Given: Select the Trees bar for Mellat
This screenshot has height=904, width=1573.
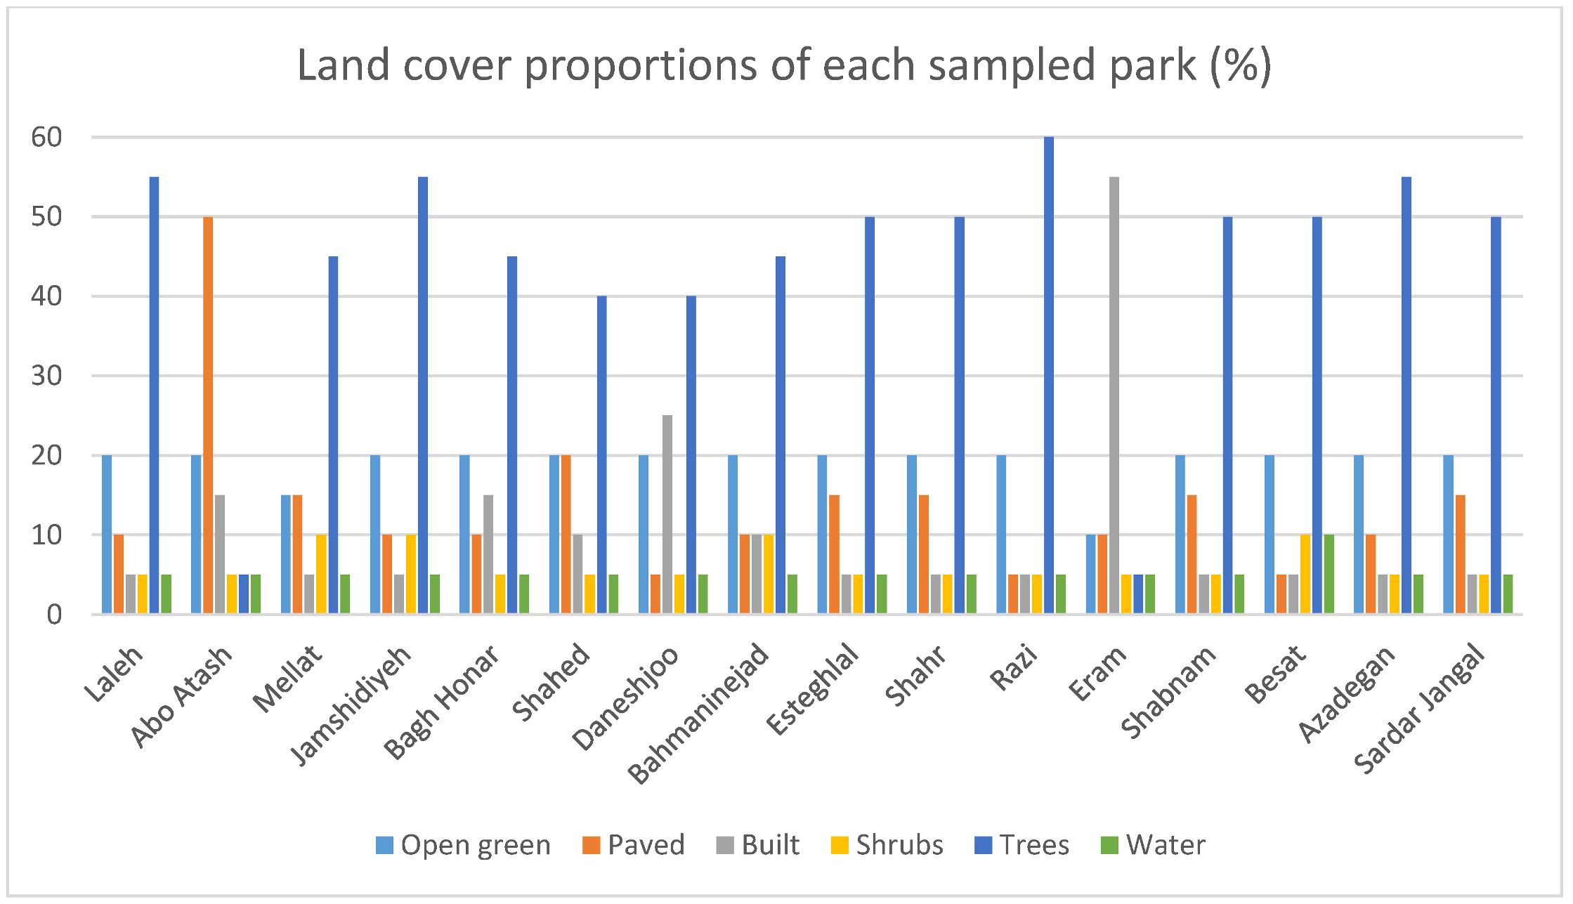Looking at the screenshot, I should 333,435.
